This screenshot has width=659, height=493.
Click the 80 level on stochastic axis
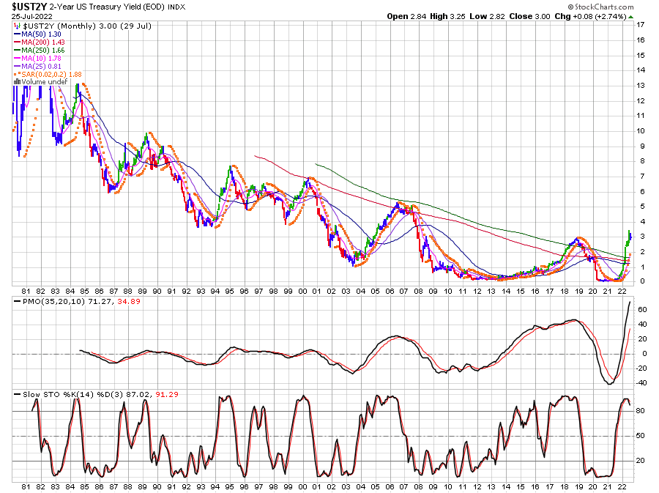pyautogui.click(x=640, y=411)
